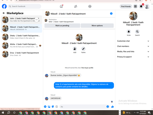This screenshot has width=153, height=115.
Task: Open the Groups icon in top navigation
Action: pyautogui.click(x=90, y=6)
